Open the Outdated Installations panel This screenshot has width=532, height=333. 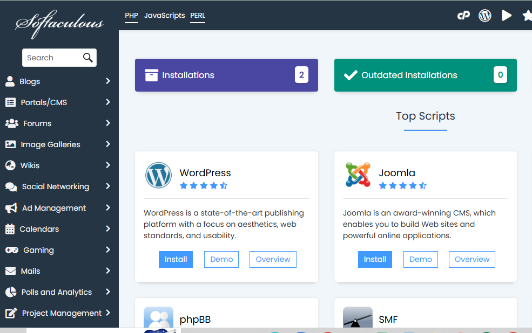tap(425, 75)
